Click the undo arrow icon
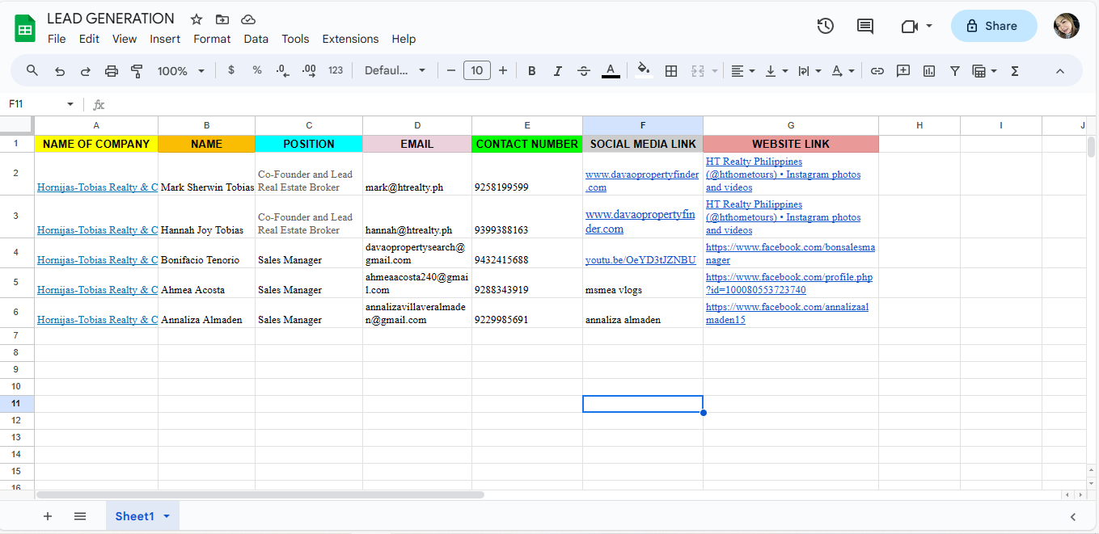Image resolution: width=1099 pixels, height=534 pixels. [x=59, y=71]
